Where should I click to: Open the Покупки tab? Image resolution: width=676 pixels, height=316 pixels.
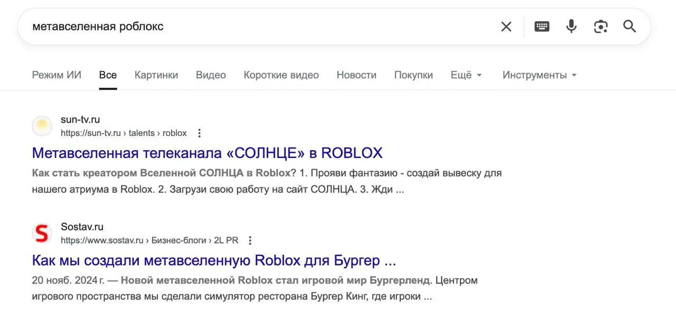pos(414,75)
